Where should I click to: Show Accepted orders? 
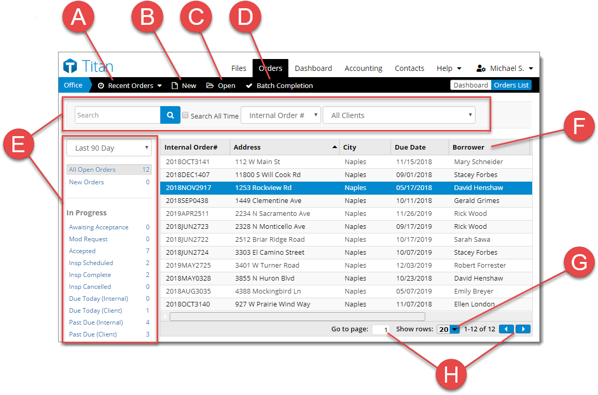pos(82,251)
